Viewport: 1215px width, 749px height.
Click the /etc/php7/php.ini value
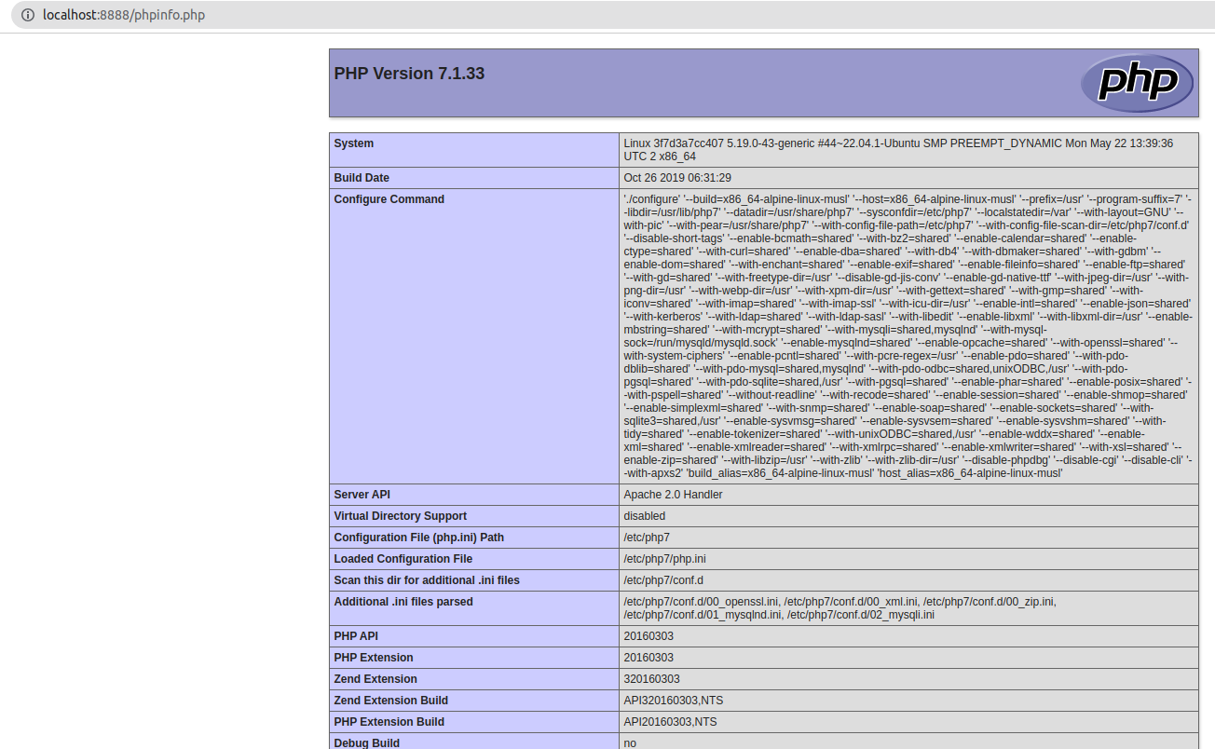click(x=664, y=559)
